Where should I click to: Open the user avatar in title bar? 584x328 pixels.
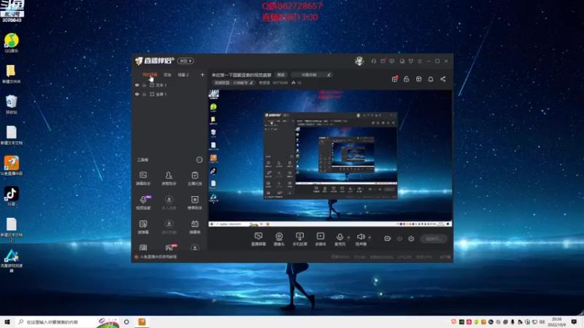(x=359, y=61)
